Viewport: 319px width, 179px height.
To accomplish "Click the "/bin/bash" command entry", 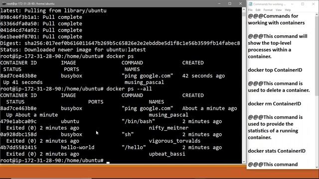I will click(139, 121).
